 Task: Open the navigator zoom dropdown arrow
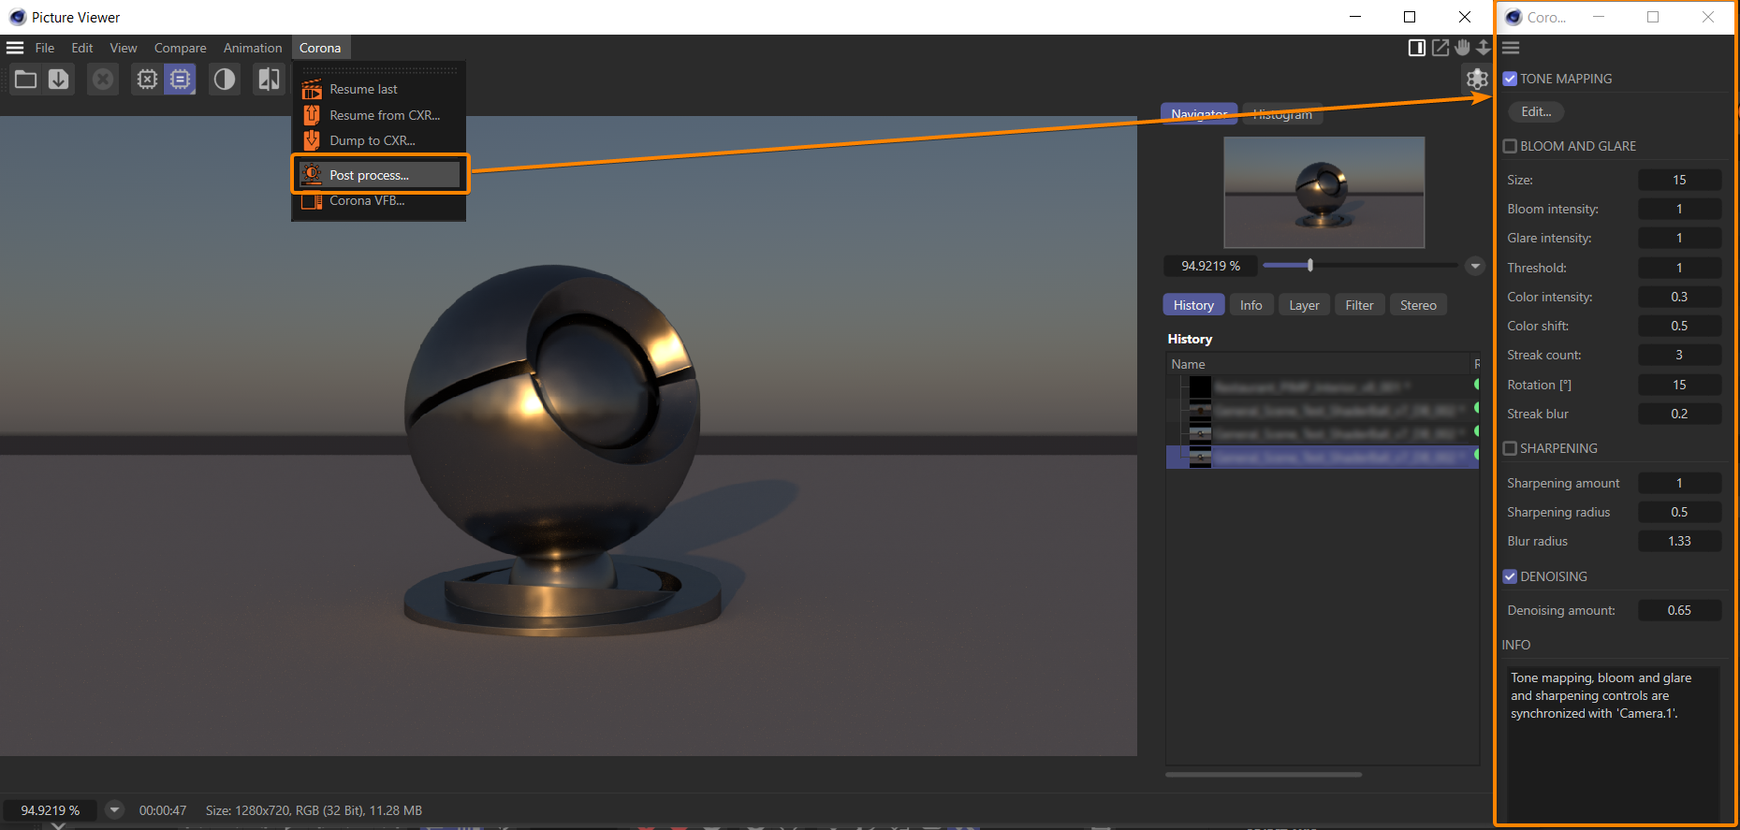(1475, 266)
